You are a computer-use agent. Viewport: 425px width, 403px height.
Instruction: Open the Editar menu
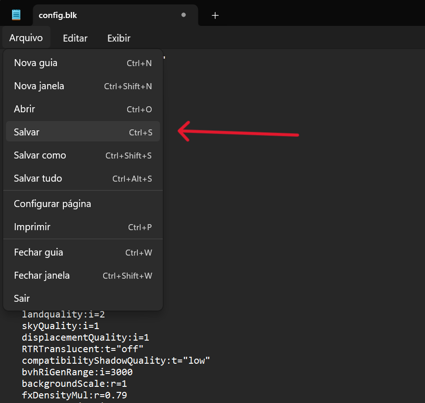coord(75,38)
